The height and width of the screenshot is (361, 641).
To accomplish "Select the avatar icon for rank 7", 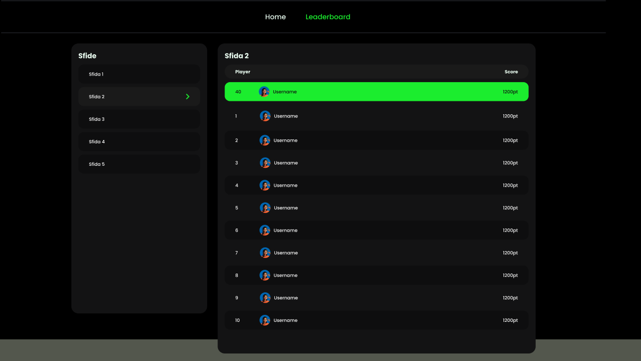I will (265, 252).
